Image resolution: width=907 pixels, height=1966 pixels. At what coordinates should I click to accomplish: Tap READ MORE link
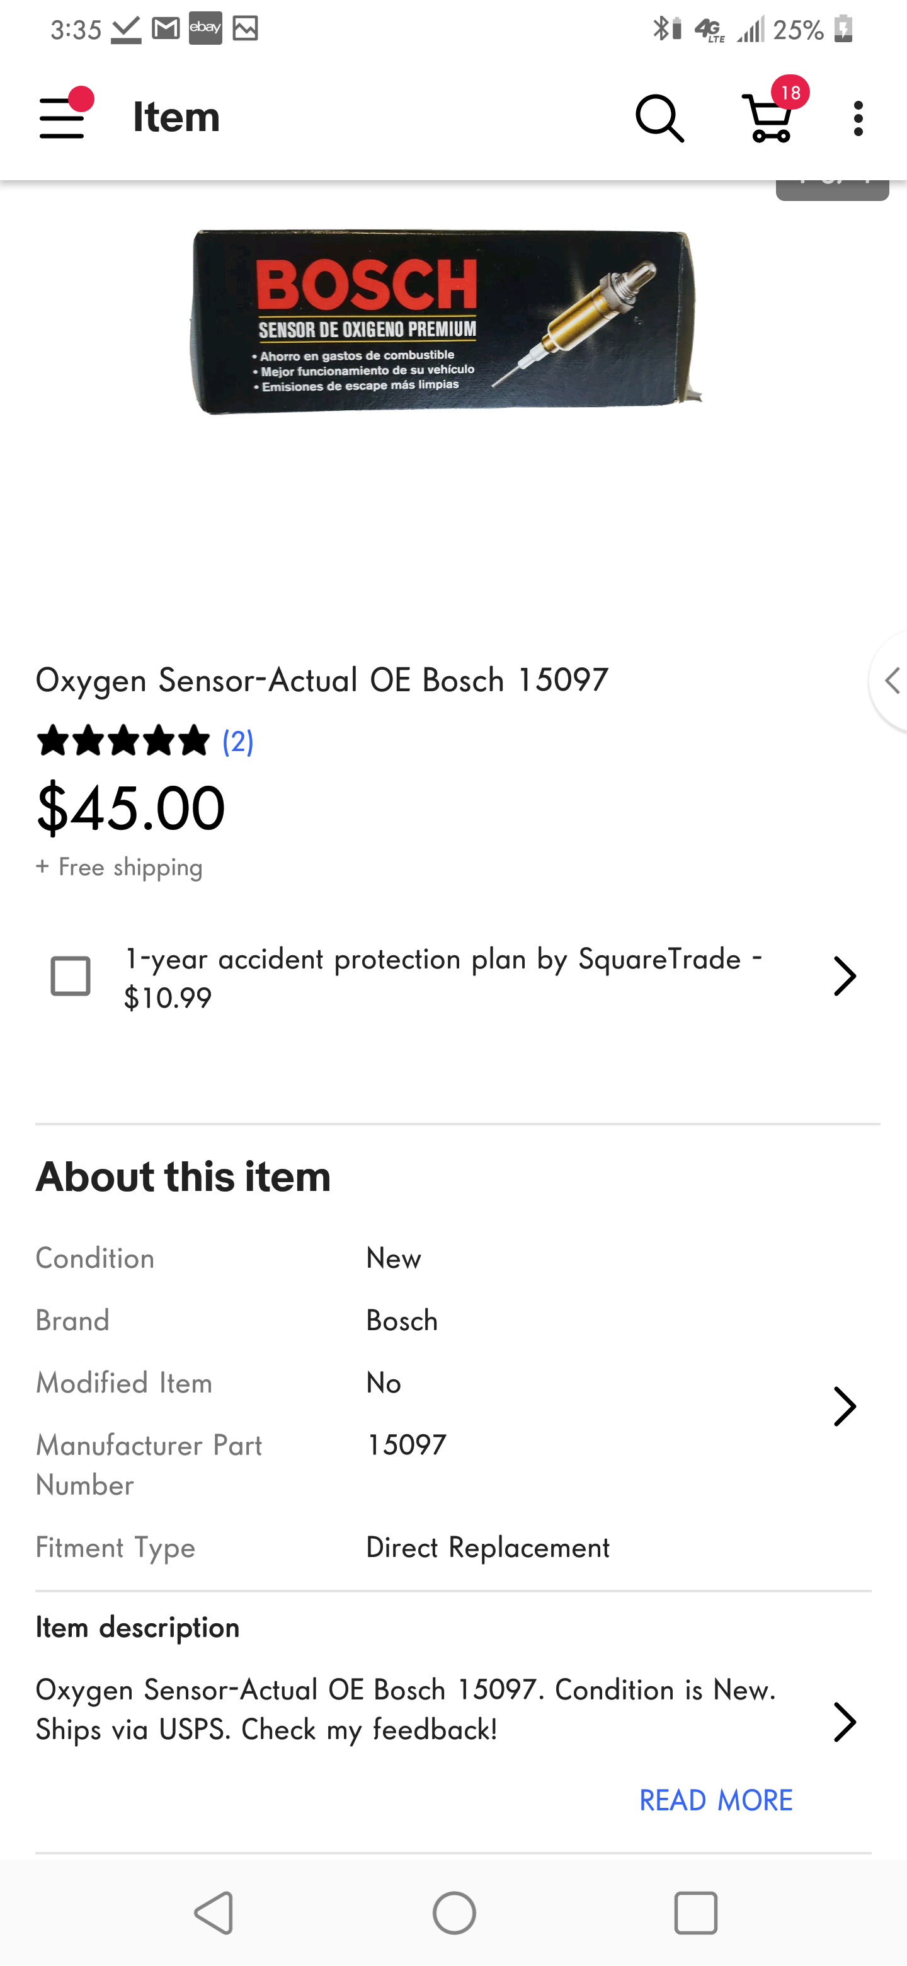pyautogui.click(x=716, y=1800)
